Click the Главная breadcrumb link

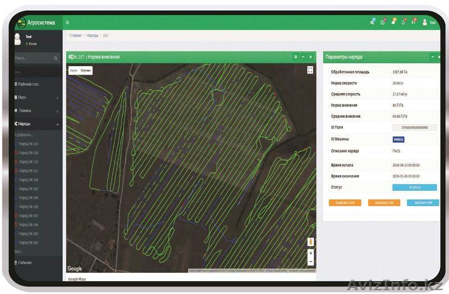(75, 35)
